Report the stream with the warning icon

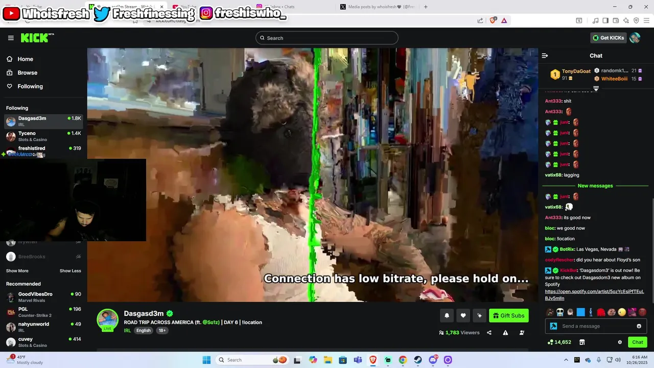(505, 333)
